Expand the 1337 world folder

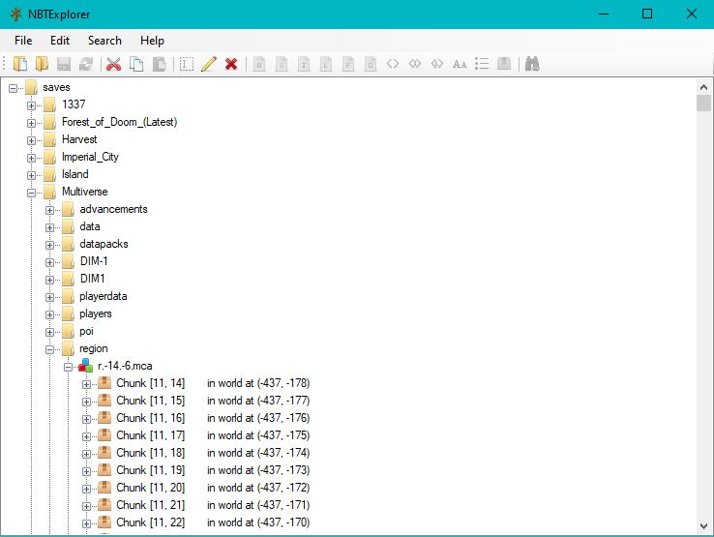coord(31,105)
